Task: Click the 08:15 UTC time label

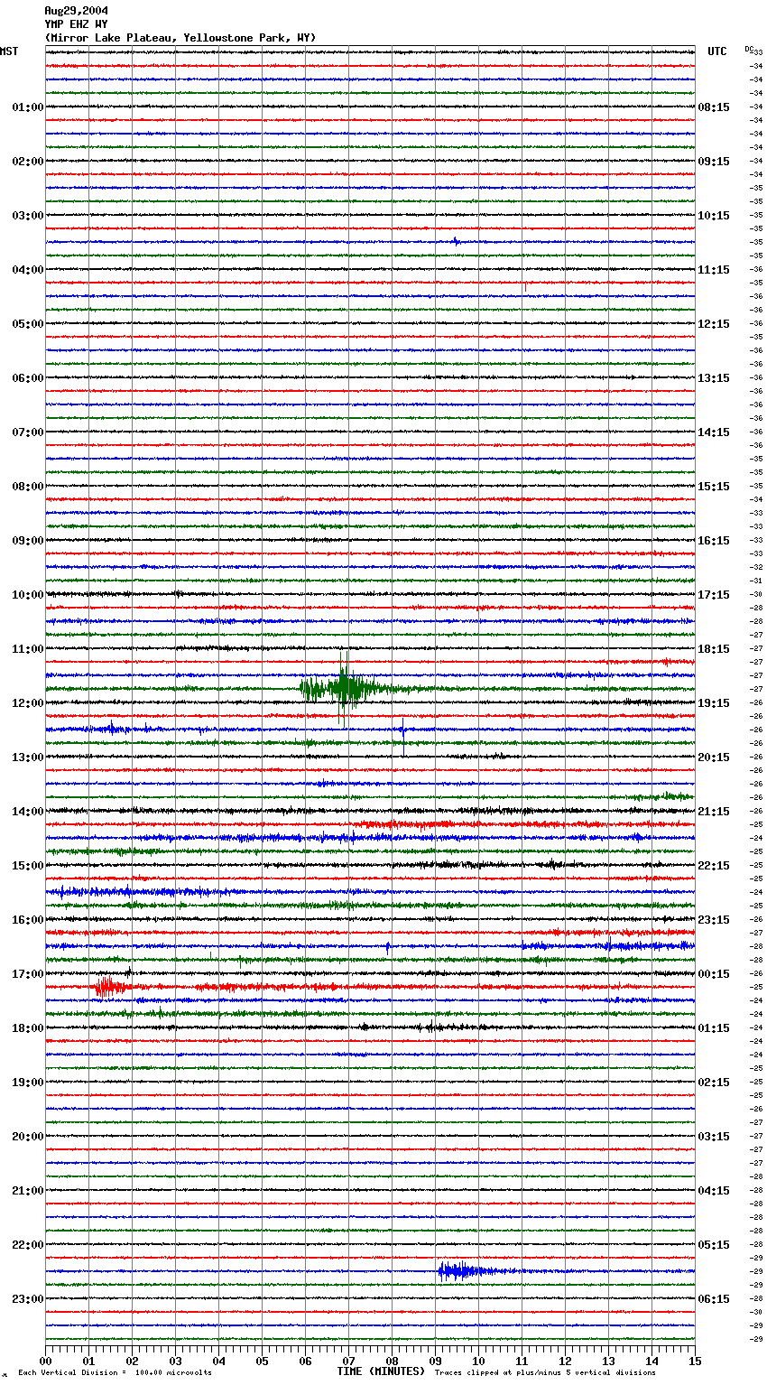Action: (x=714, y=107)
